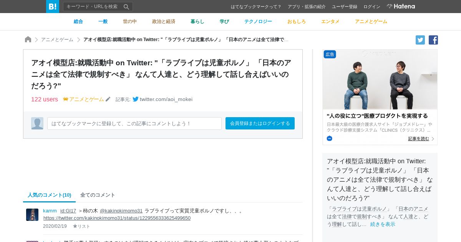Click the 広告 label badge

coord(330,54)
